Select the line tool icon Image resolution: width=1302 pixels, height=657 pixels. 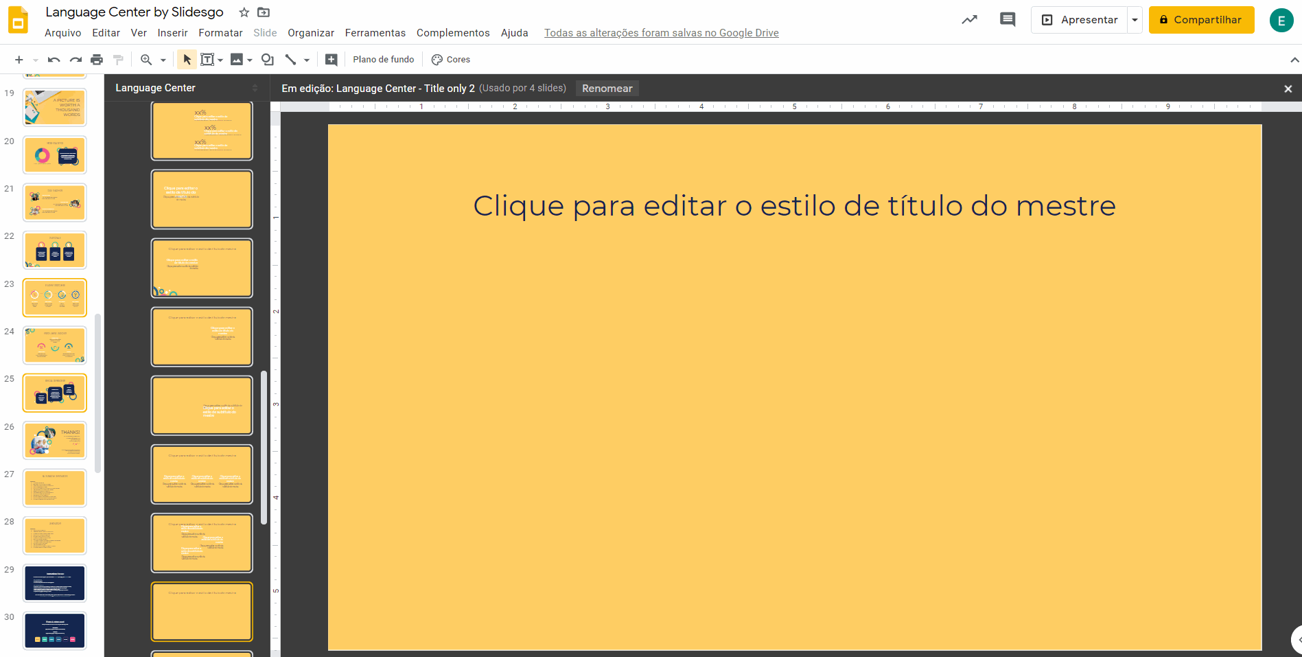[291, 60]
